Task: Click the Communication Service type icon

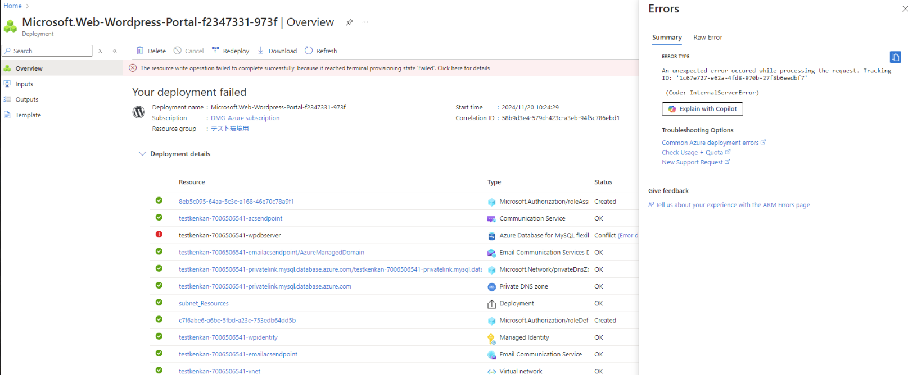Action: [492, 219]
